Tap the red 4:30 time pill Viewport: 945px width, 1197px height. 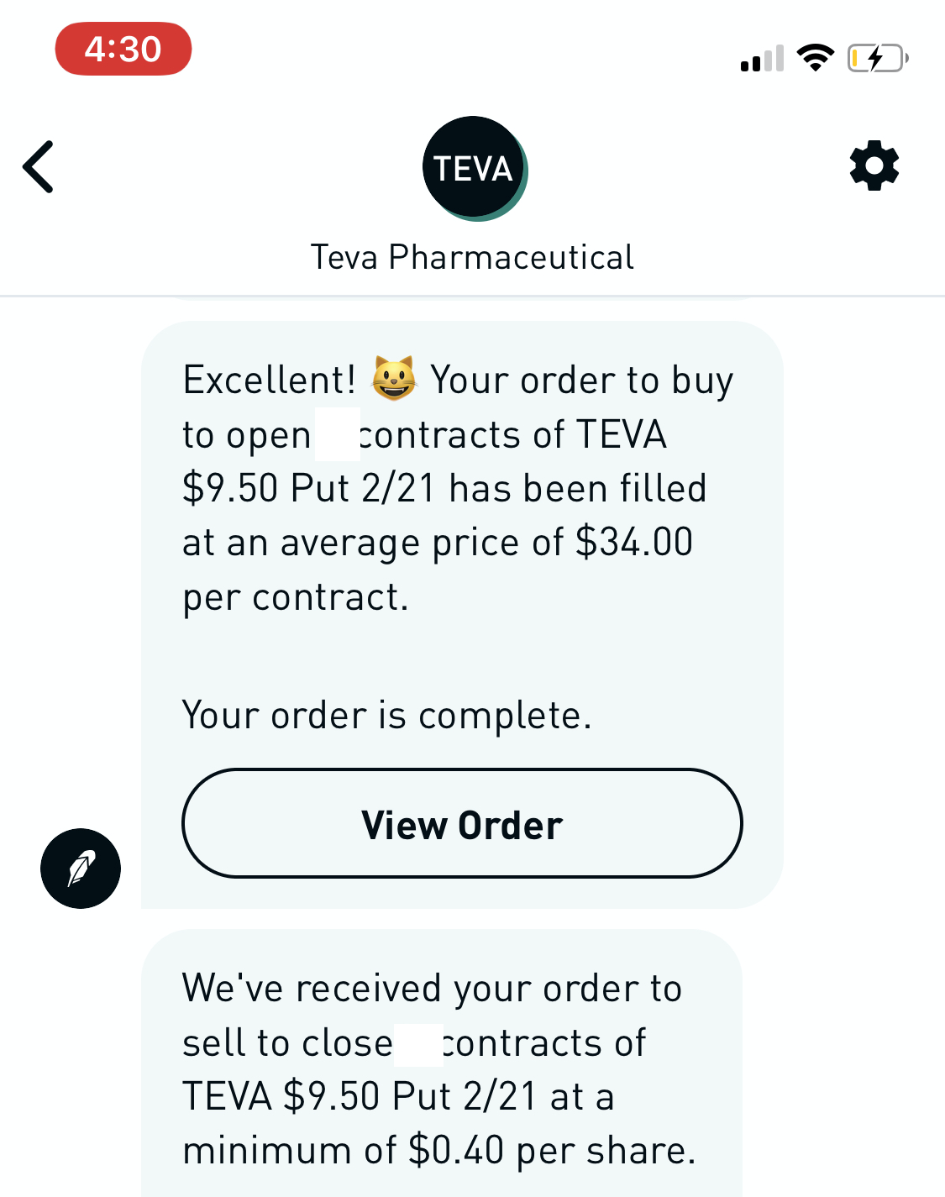click(123, 49)
